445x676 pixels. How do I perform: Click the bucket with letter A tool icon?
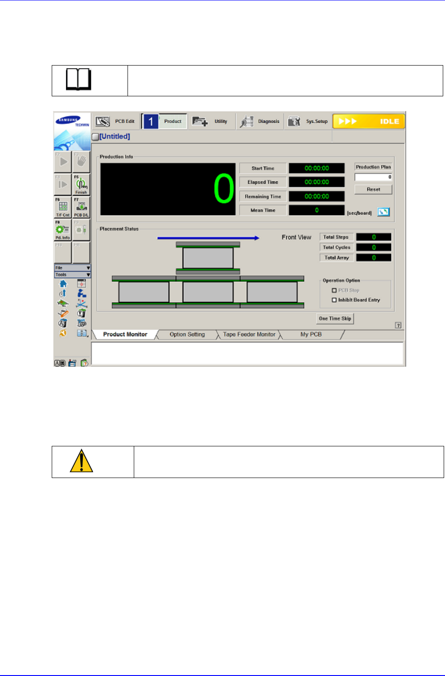pyautogui.click(x=63, y=323)
